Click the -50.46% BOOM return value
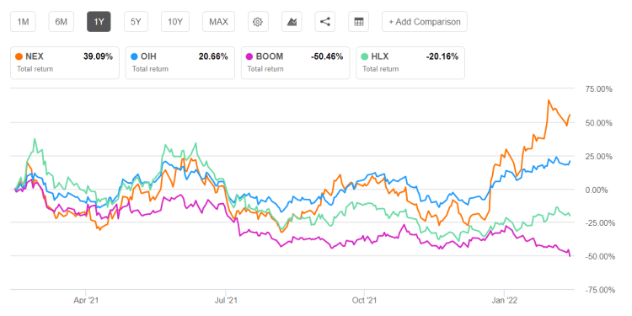Viewport: 632px width, 316px height. tap(327, 56)
